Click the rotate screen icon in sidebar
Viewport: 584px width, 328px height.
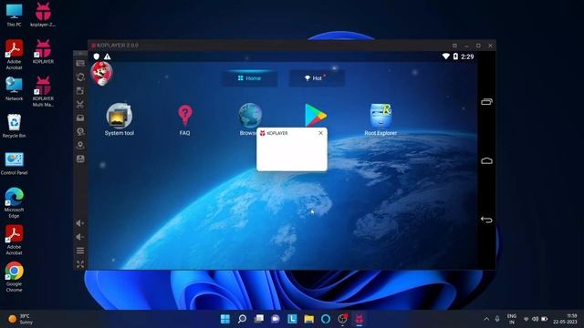pos(80,77)
